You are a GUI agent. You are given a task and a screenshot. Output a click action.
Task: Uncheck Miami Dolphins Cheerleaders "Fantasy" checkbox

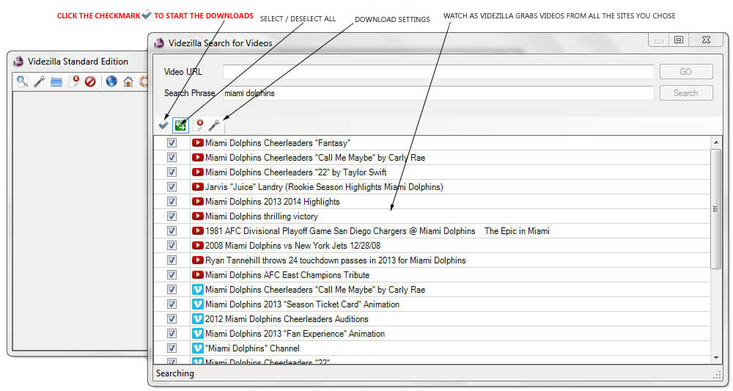tap(172, 142)
